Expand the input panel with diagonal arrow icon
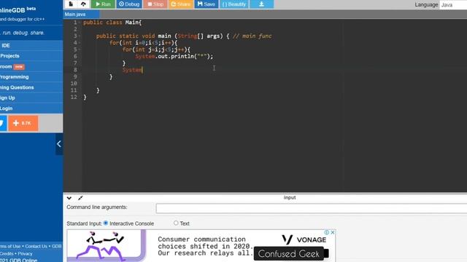The image size is (467, 262). [x=80, y=198]
